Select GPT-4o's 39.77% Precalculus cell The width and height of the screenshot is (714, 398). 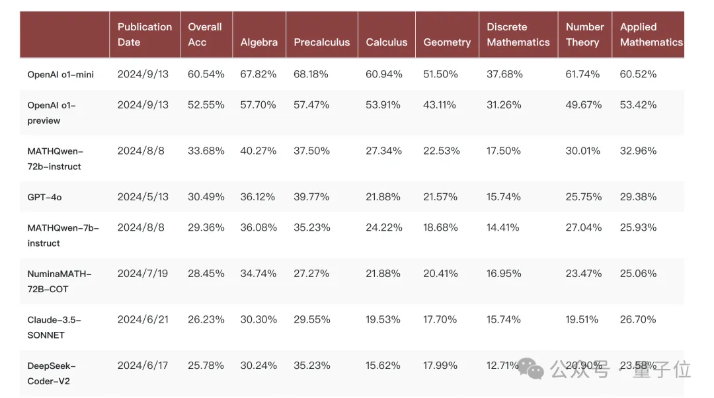(x=311, y=197)
